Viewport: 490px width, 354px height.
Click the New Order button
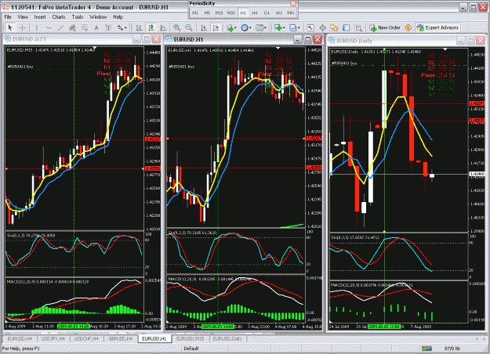pyautogui.click(x=385, y=27)
